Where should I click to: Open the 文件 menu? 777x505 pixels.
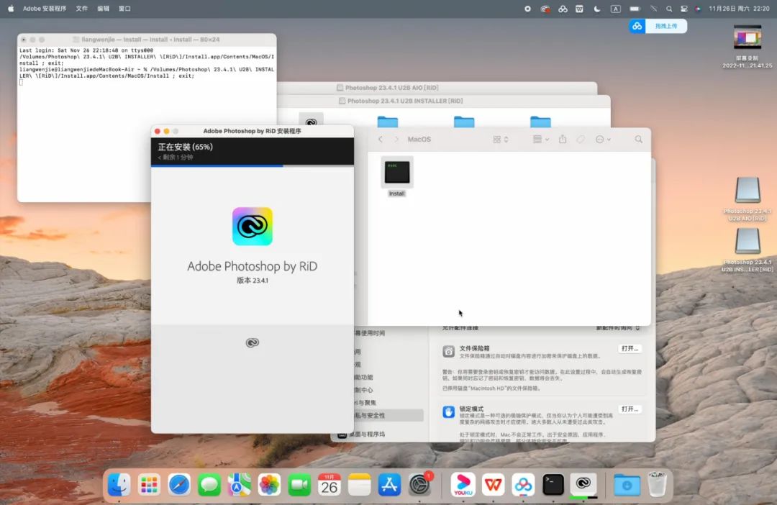tap(82, 9)
